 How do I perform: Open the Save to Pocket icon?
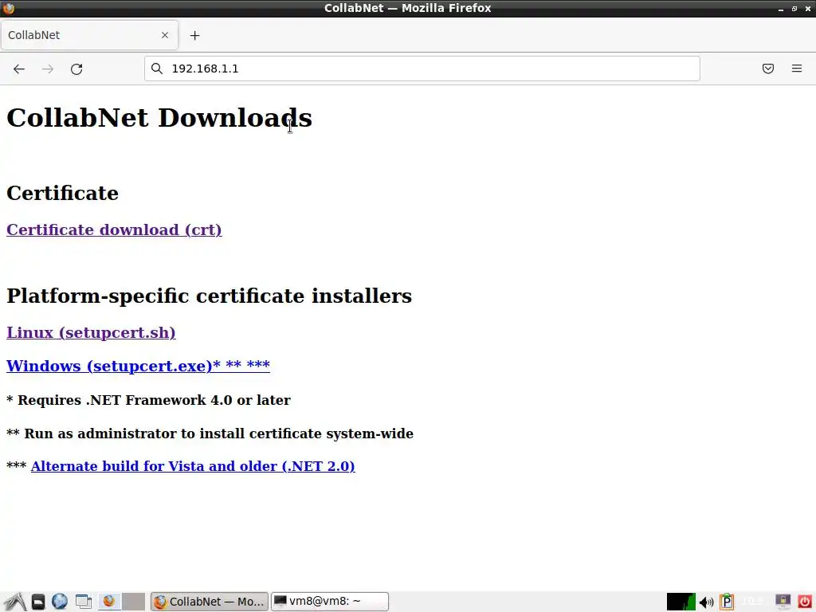(x=768, y=69)
